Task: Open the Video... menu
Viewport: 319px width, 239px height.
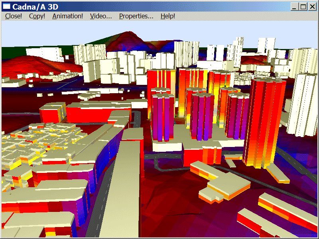Action: coord(101,16)
